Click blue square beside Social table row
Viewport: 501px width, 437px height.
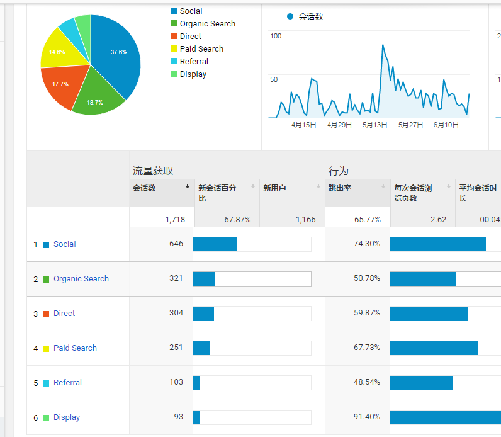pyautogui.click(x=46, y=244)
